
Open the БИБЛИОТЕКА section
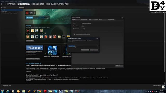click(24, 4)
